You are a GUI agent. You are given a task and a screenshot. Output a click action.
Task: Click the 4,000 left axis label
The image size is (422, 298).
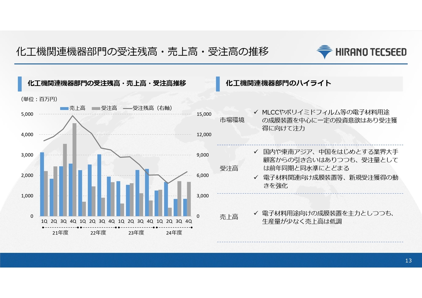[x=27, y=135]
